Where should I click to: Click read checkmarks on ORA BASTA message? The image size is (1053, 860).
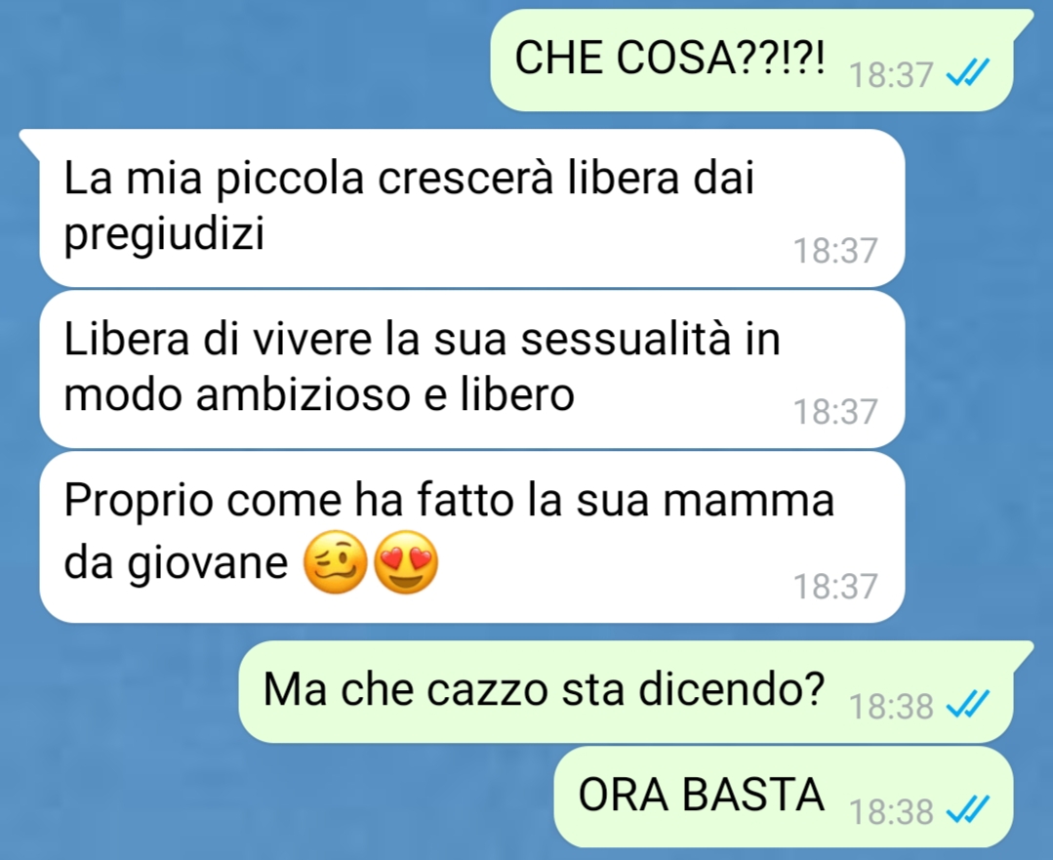click(x=968, y=809)
